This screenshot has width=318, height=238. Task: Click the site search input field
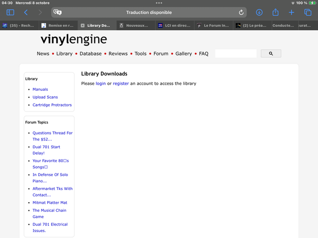pos(236,54)
